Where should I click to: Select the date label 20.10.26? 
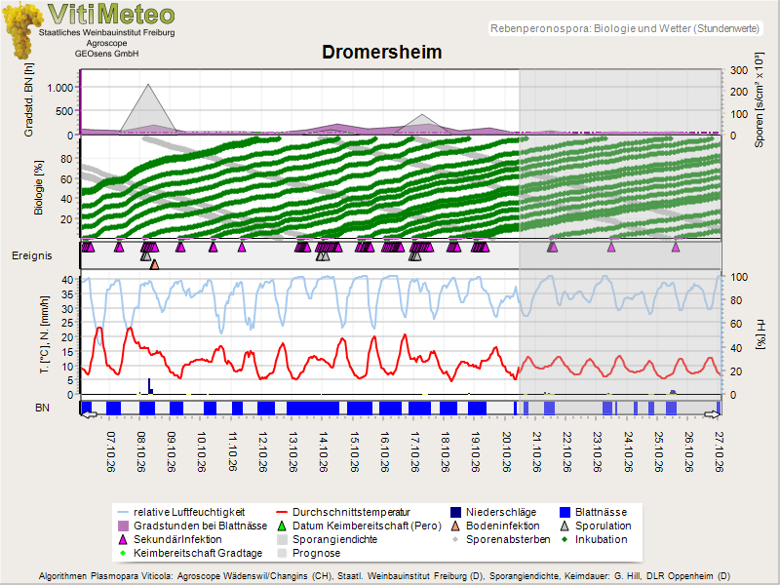[506, 451]
